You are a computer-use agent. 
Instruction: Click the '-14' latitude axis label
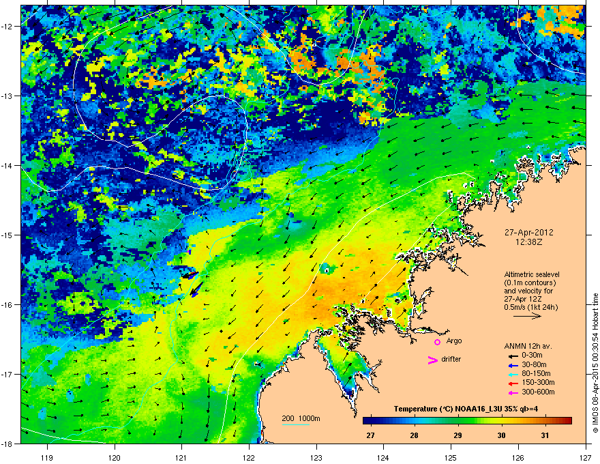[x=7, y=165]
